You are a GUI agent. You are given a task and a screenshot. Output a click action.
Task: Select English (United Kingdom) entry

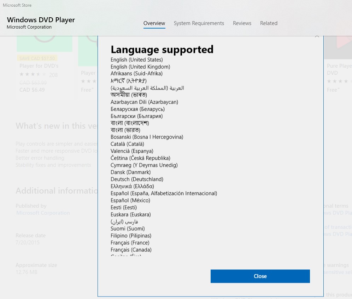tap(140, 67)
